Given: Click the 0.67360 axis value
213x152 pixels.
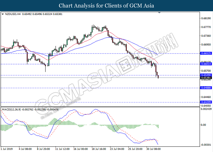Looking at the screenshot, I should pyautogui.click(x=206, y=36).
